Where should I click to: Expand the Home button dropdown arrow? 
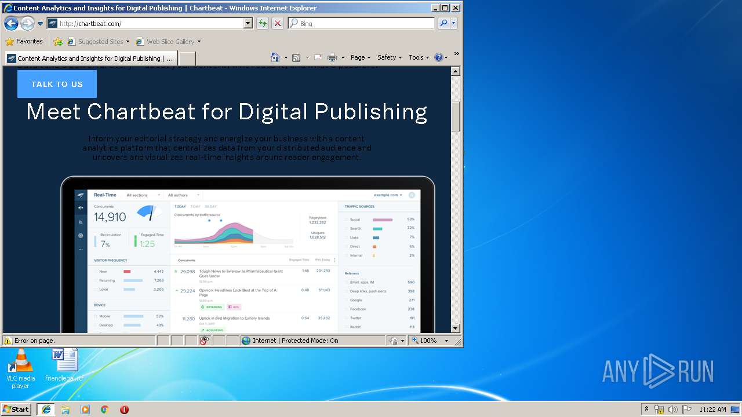286,57
